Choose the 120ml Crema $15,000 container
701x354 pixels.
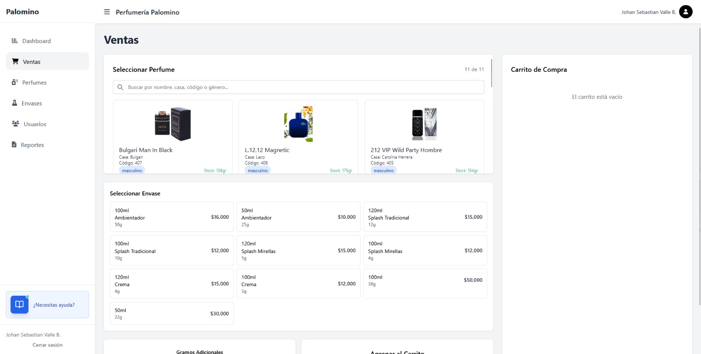pyautogui.click(x=172, y=284)
